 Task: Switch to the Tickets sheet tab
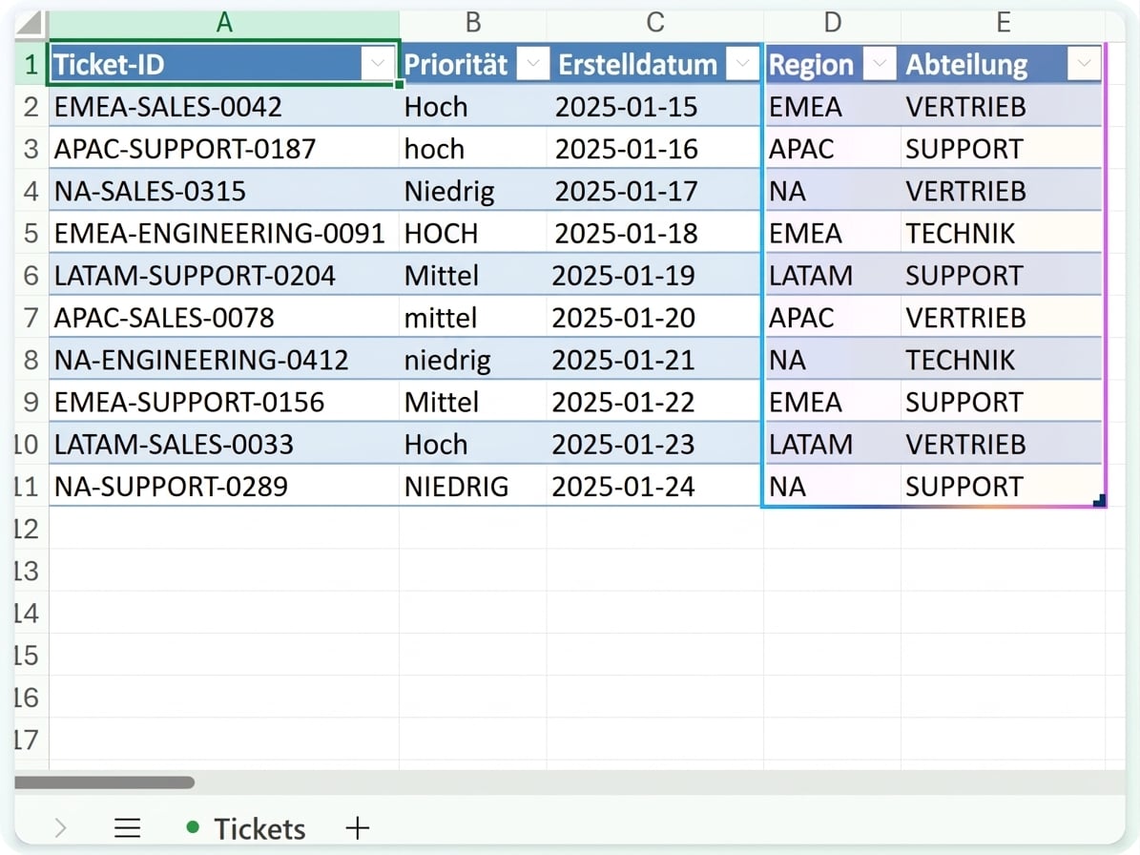[246, 828]
